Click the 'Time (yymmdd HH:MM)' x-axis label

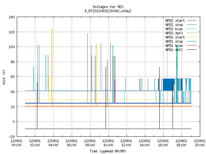point(108,151)
